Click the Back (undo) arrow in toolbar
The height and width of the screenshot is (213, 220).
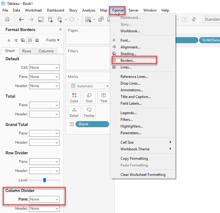tap(21, 19)
